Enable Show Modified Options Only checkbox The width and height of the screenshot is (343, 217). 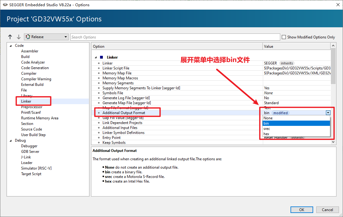coord(284,37)
